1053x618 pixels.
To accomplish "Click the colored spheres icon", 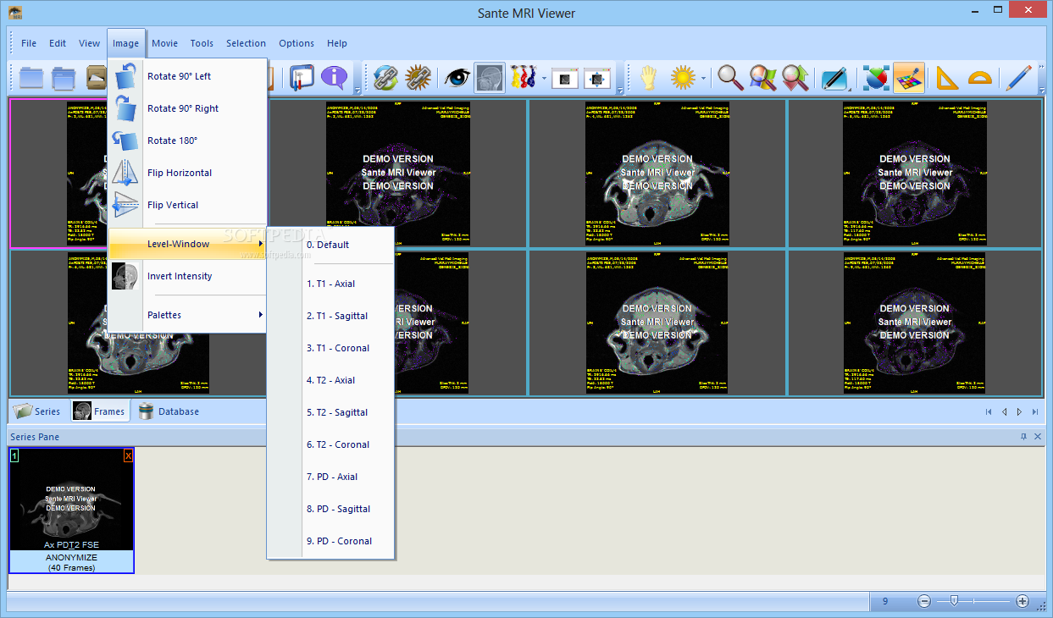I will [x=876, y=78].
